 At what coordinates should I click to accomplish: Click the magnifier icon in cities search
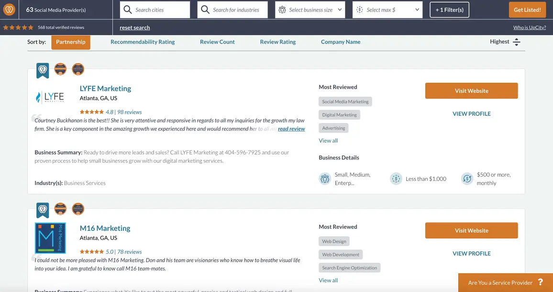[128, 10]
